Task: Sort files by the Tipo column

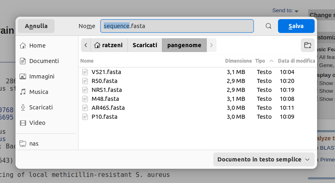Action: [260, 61]
